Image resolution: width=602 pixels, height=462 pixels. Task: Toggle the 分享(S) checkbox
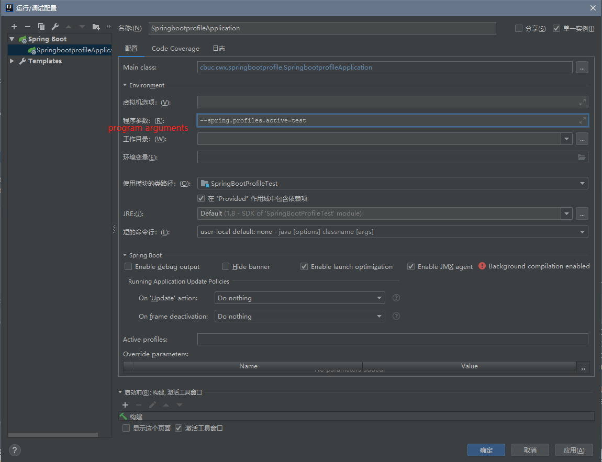(519, 28)
